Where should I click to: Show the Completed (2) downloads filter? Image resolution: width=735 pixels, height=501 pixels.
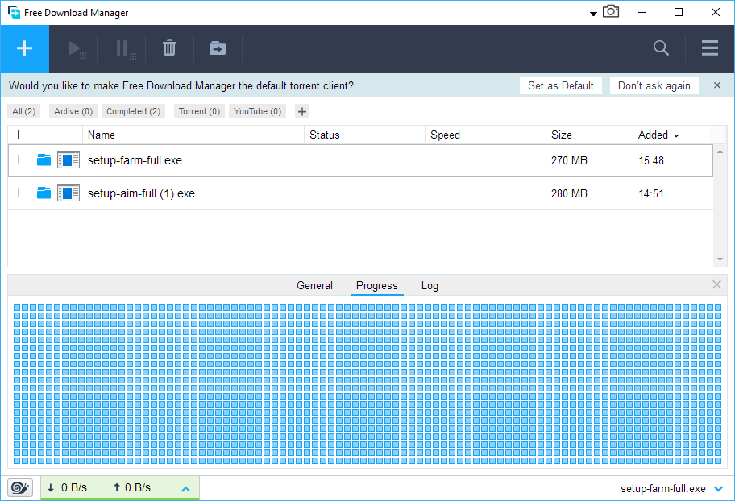click(133, 111)
